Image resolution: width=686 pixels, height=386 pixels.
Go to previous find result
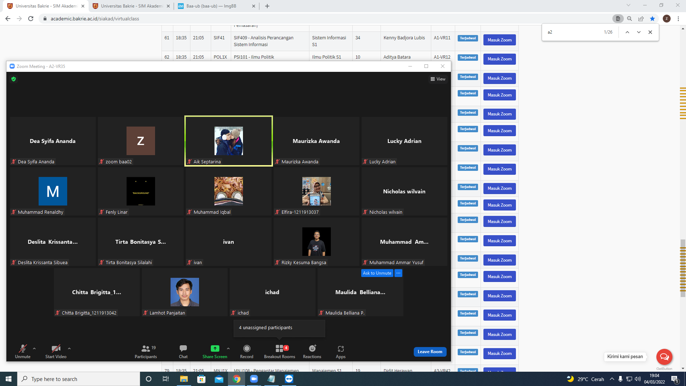pos(627,32)
